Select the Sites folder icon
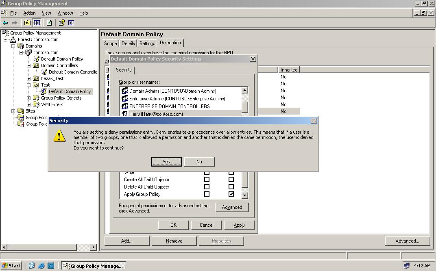The image size is (436, 271). click(21, 111)
